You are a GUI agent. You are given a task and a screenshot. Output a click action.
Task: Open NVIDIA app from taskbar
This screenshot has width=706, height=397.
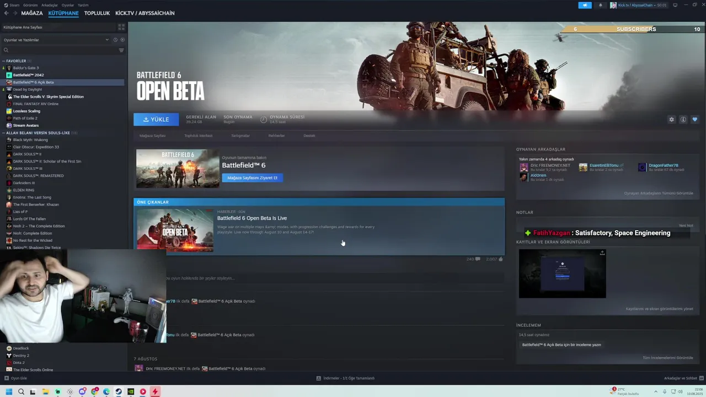coord(130,391)
